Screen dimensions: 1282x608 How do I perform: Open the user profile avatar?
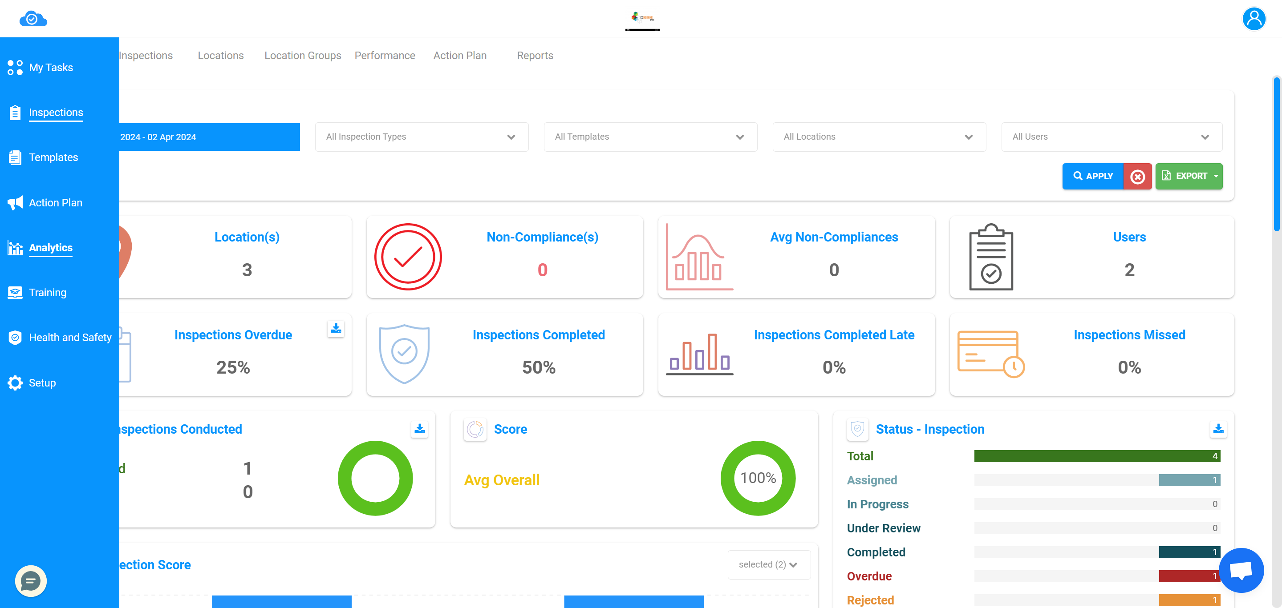(x=1254, y=19)
